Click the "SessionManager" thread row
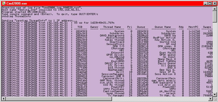218x102 pixels. pyautogui.click(x=107, y=74)
